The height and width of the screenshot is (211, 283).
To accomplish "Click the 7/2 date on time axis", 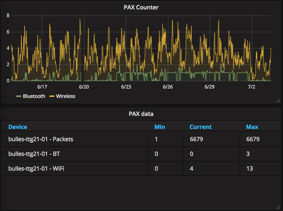I will tap(252, 87).
